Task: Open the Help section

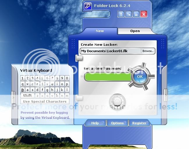Action: pos(95,123)
